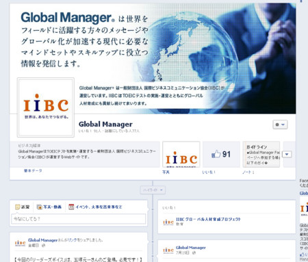The image size is (308, 262).
Task: Click the Global Manager cover photo
Action: click(x=153, y=58)
